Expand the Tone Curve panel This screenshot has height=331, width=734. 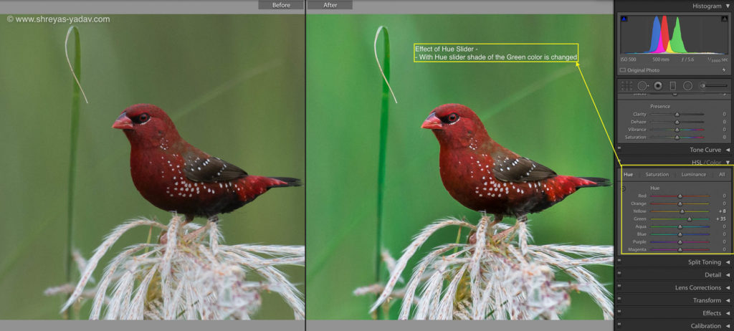pos(728,150)
